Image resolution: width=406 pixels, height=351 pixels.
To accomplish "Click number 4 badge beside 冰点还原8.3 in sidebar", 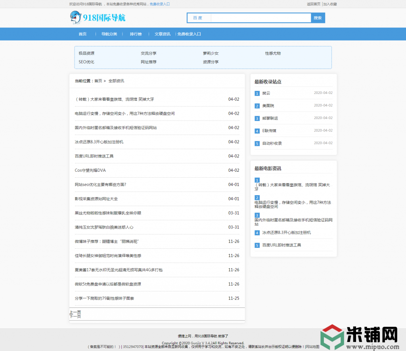I will tap(257, 233).
